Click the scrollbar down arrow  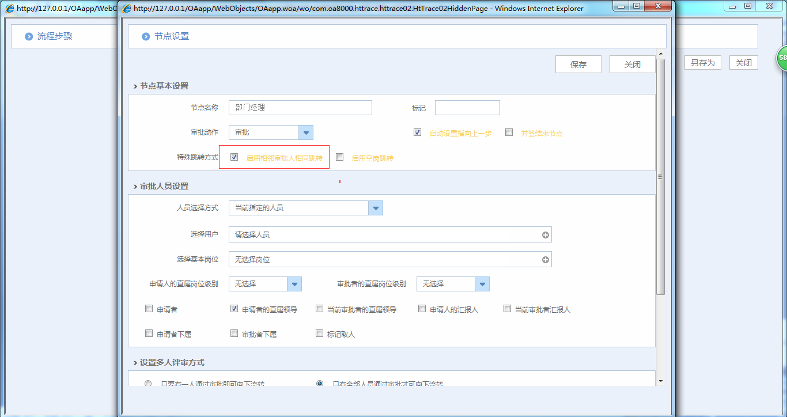(x=660, y=381)
